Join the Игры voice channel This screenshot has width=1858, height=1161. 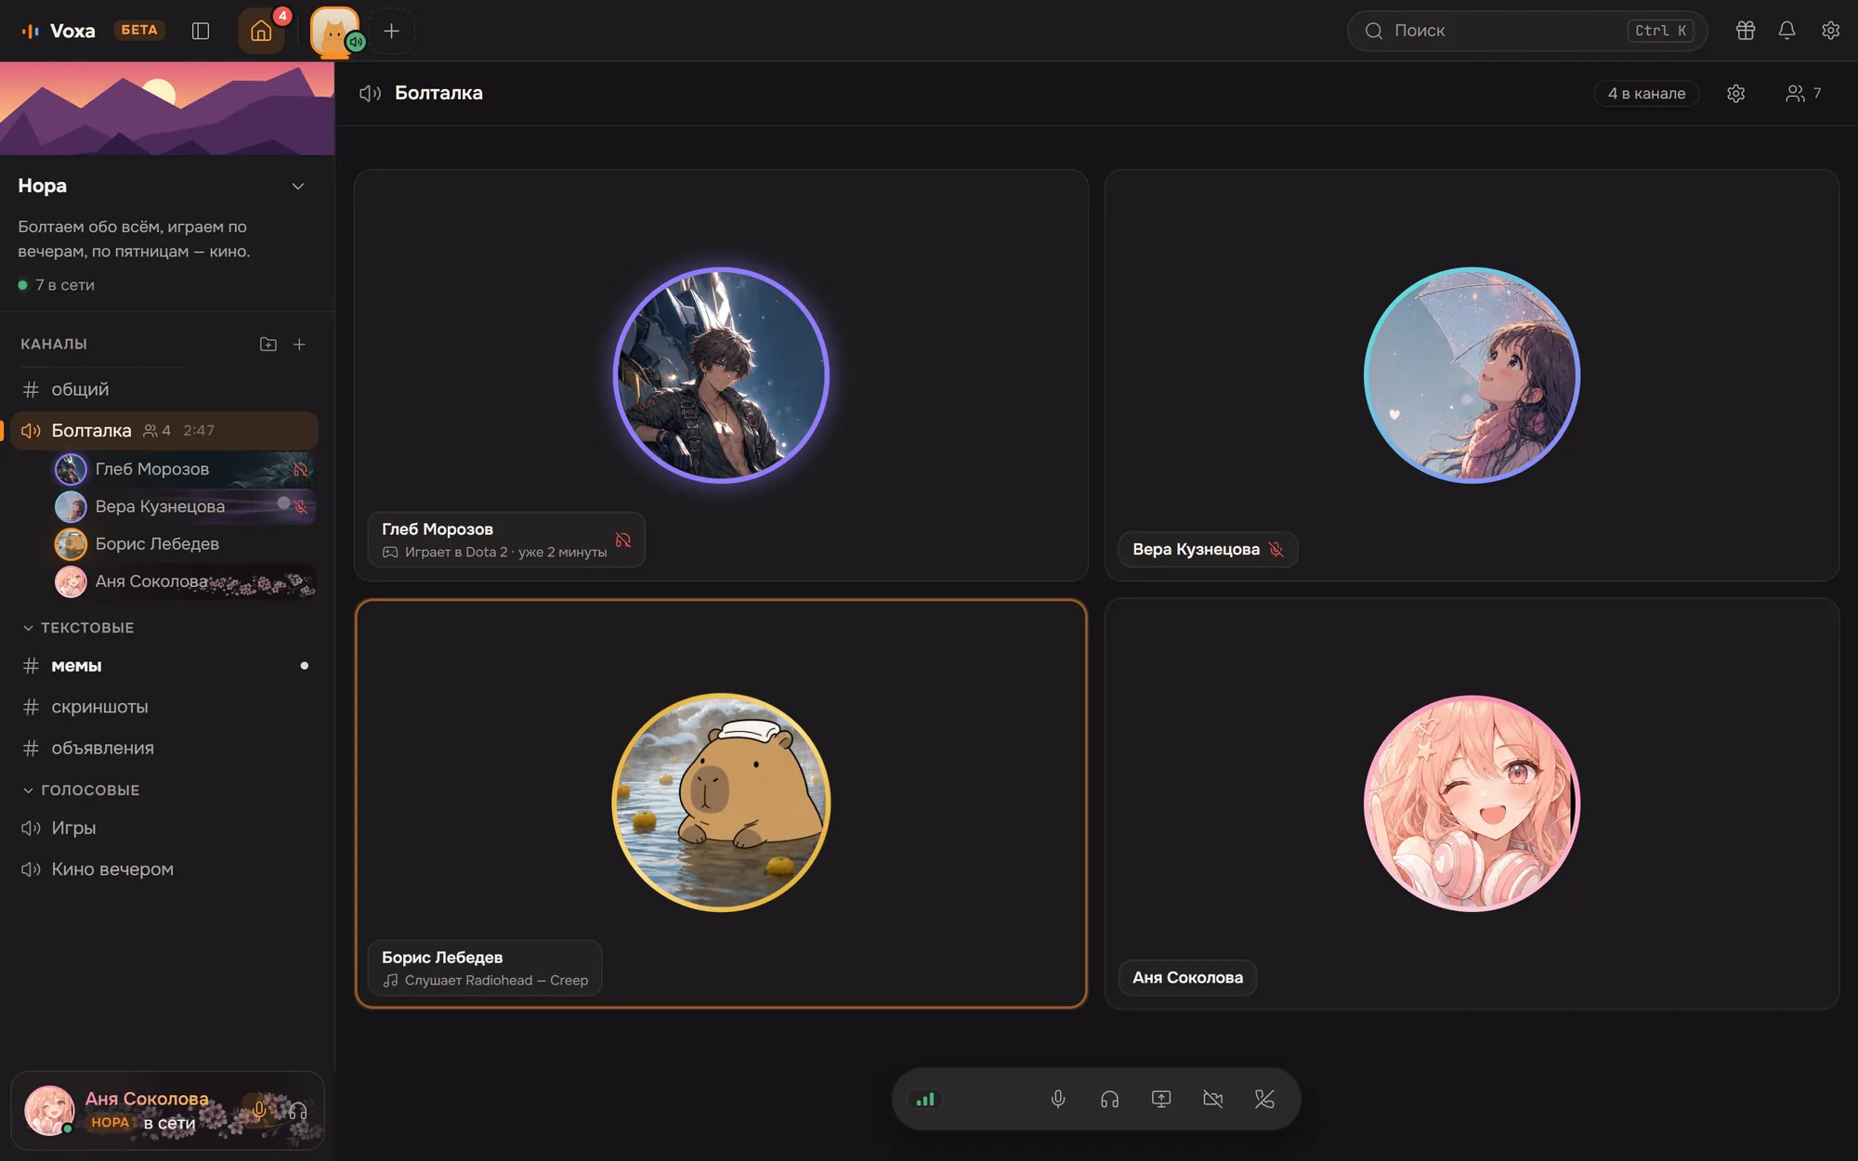click(x=164, y=828)
